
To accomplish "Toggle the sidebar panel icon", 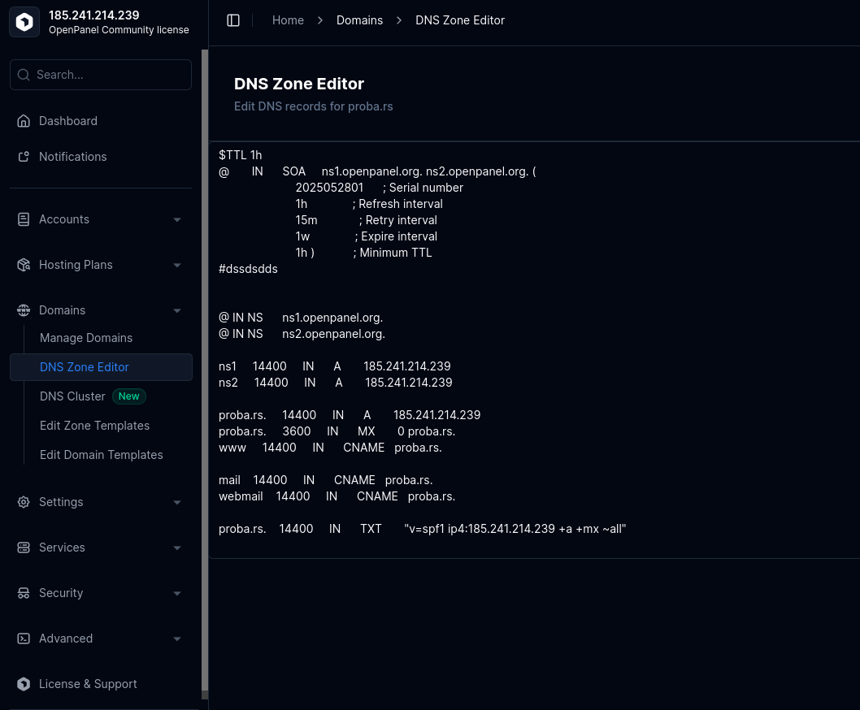I will (x=233, y=20).
